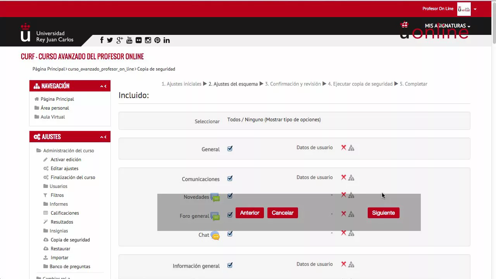Click the Anterior button
The width and height of the screenshot is (496, 279).
click(250, 213)
